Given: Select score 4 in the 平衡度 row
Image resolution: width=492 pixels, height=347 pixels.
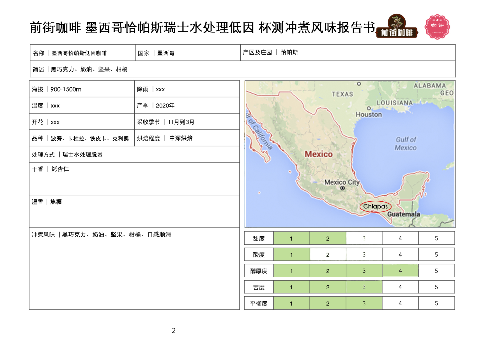Looking at the screenshot, I should click(400, 303).
